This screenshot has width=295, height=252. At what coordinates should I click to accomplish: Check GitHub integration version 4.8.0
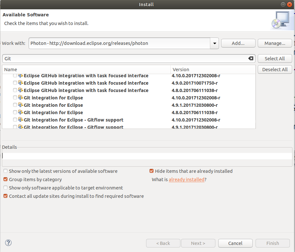pyautogui.click(x=15, y=90)
